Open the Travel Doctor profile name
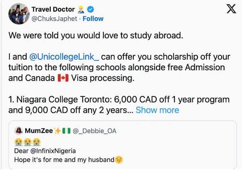 pyautogui.click(x=53, y=9)
